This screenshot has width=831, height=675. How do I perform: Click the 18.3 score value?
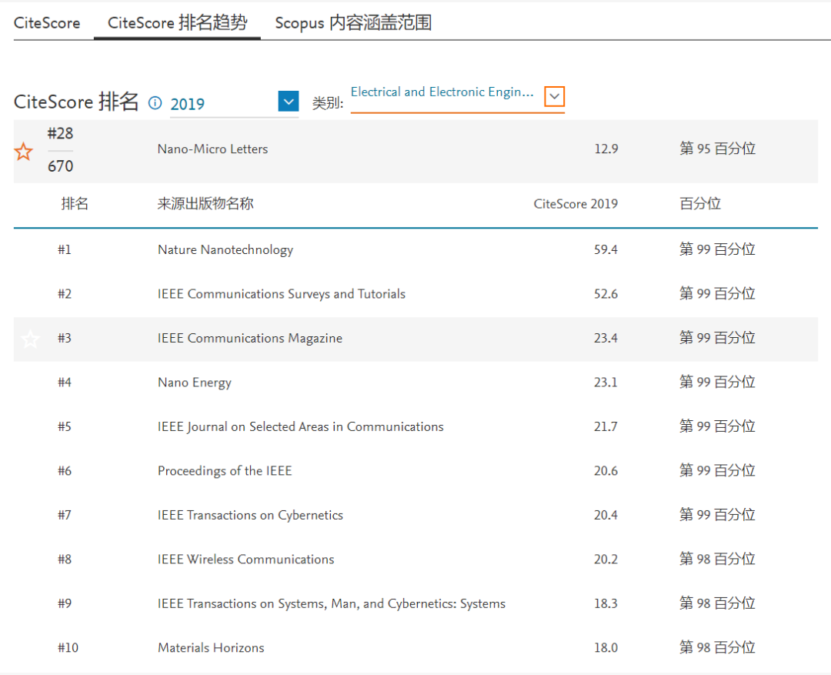click(606, 603)
